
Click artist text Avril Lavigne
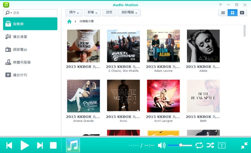[x=163, y=121]
